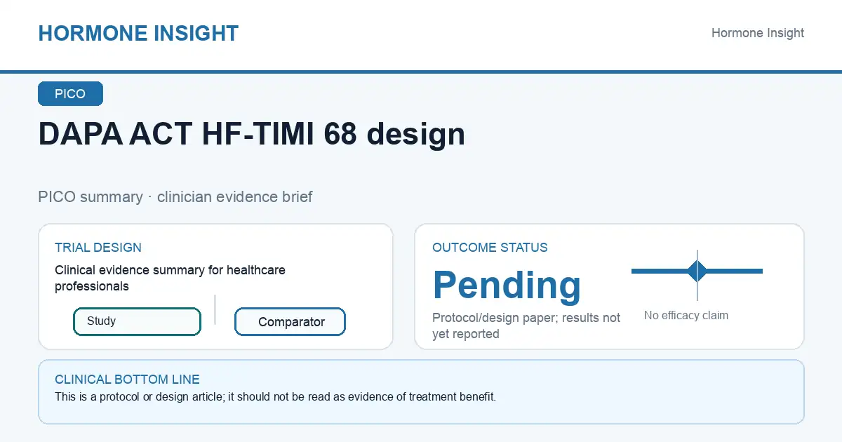Screen dimensions: 842x442
Task: Click the Protocol/design paper results note
Action: (526, 326)
